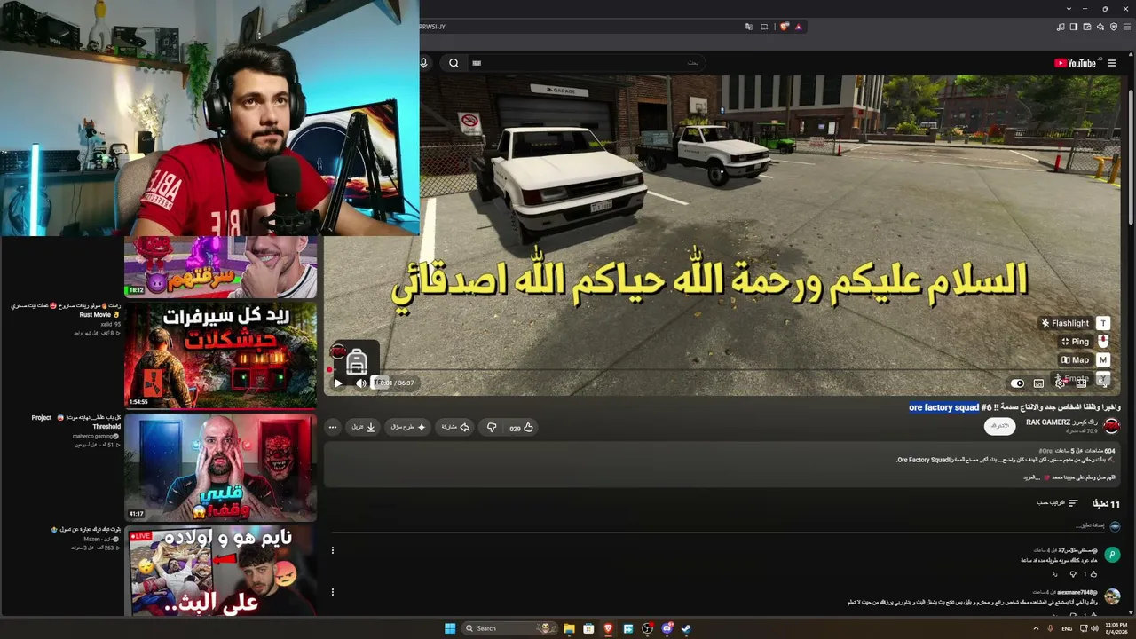1136x639 pixels.
Task: Click the YouTube search box
Action: [x=586, y=63]
